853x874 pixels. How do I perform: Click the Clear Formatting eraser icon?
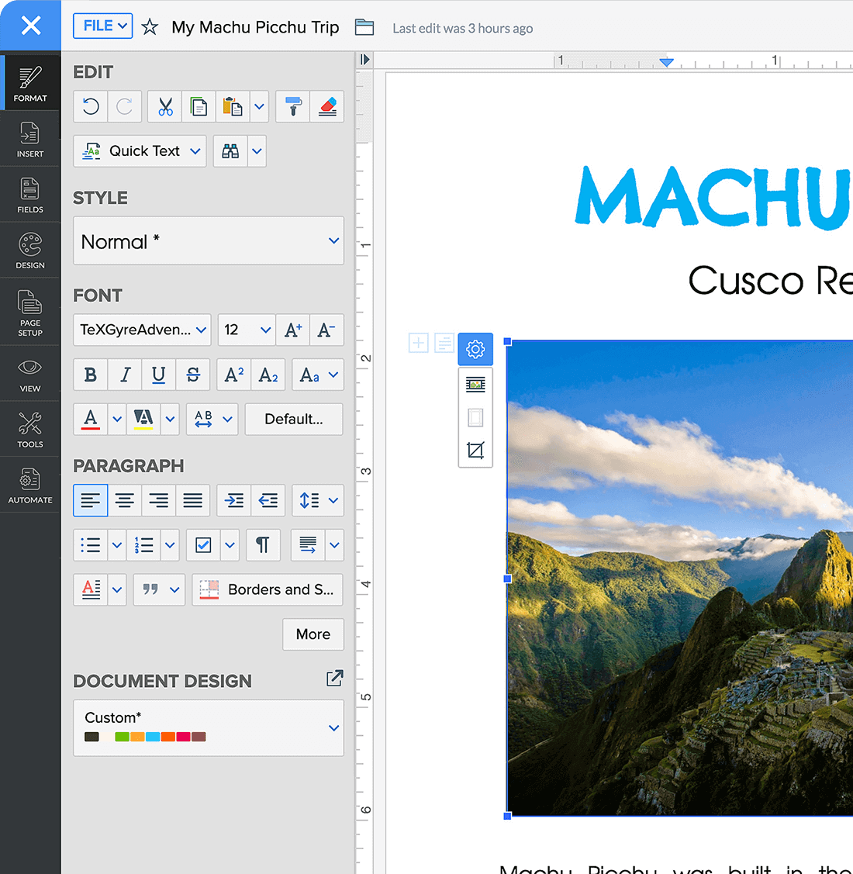[327, 107]
